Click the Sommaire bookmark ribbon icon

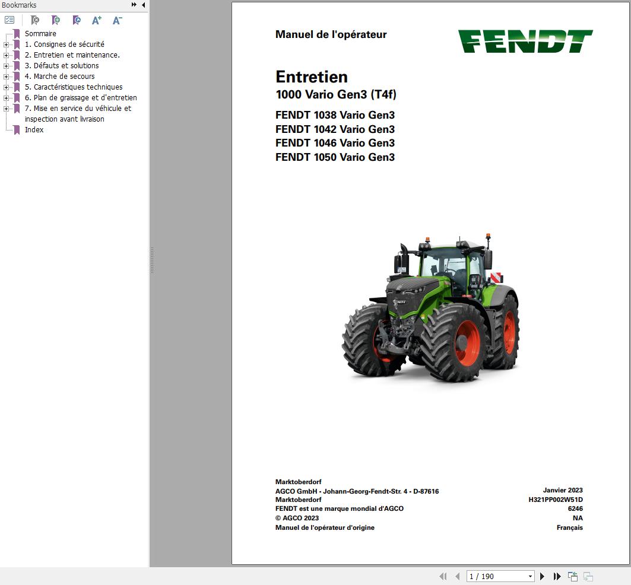17,34
